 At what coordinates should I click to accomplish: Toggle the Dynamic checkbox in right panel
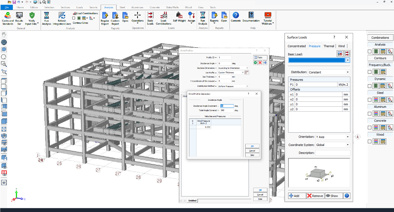pos(369,86)
